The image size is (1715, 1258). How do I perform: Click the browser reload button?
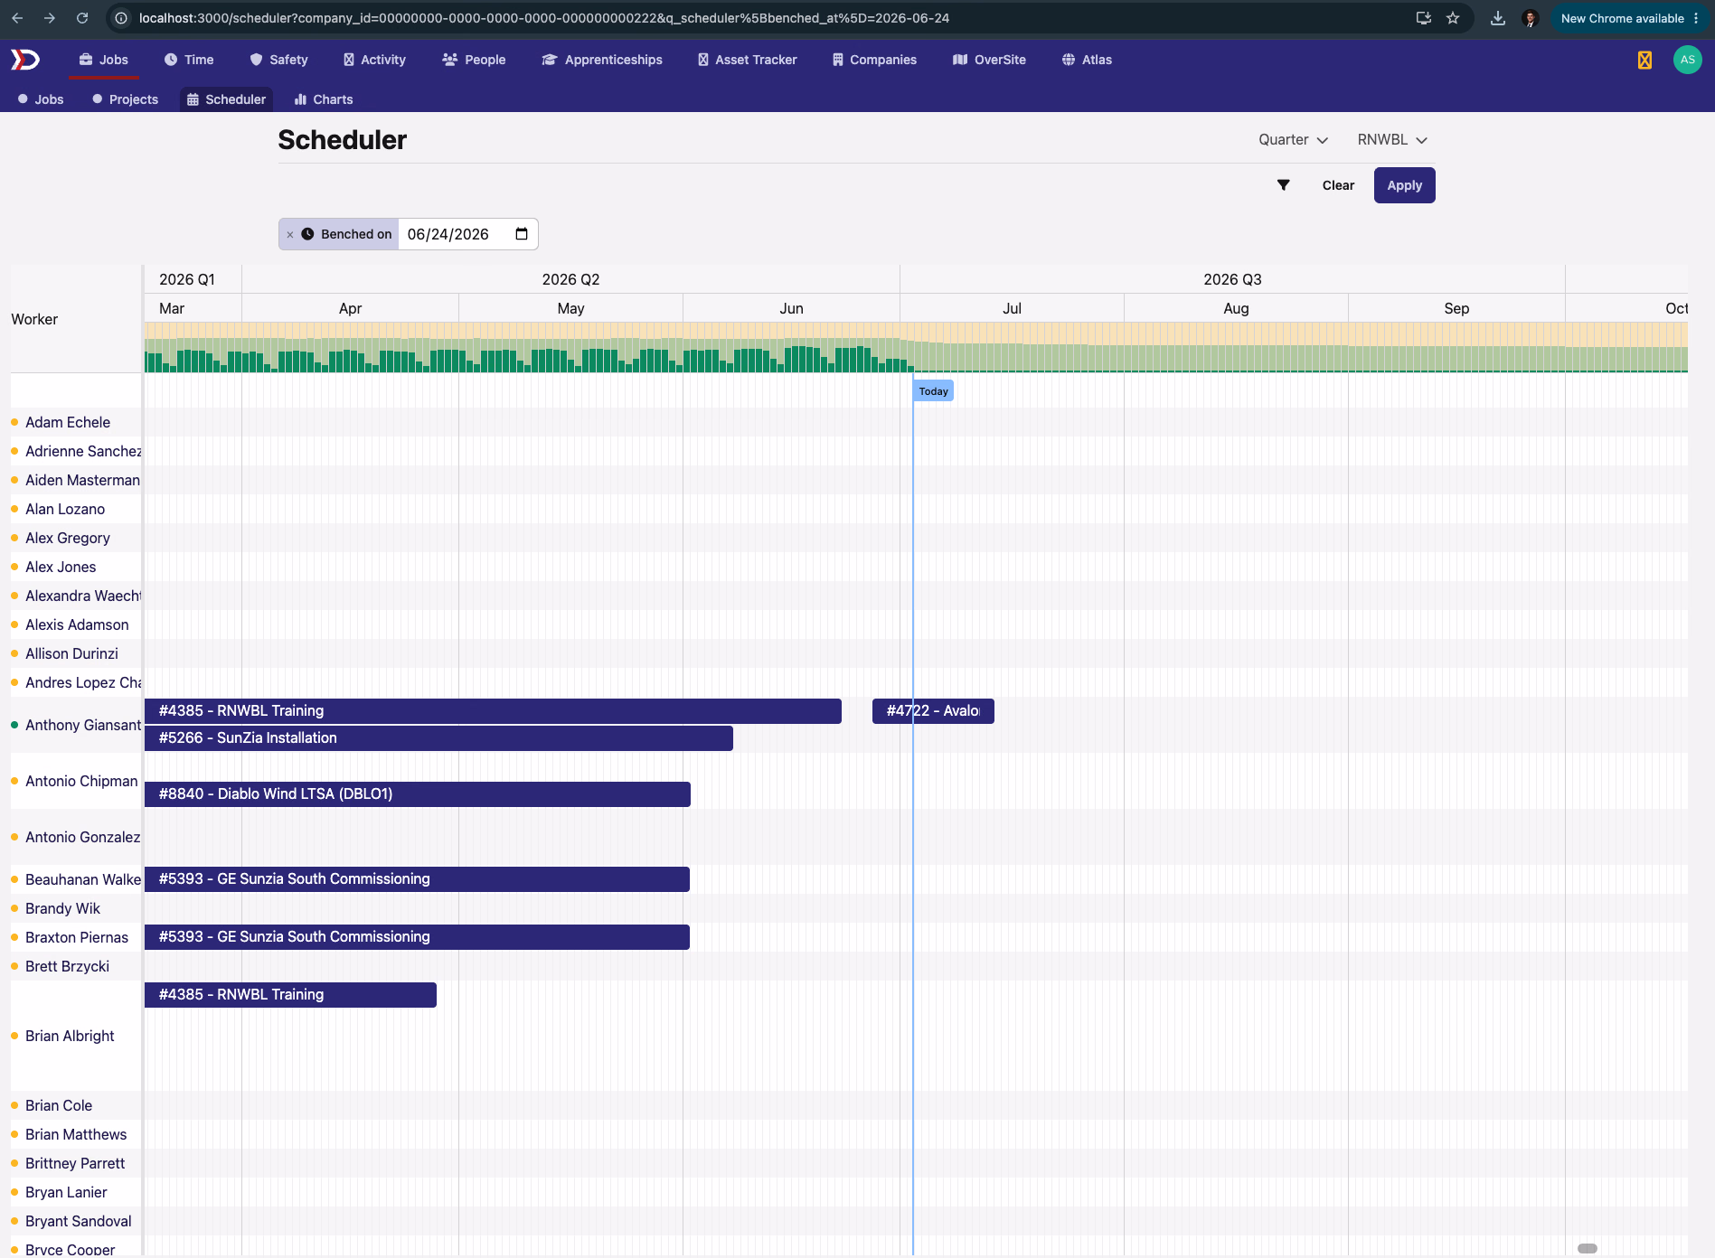[82, 18]
